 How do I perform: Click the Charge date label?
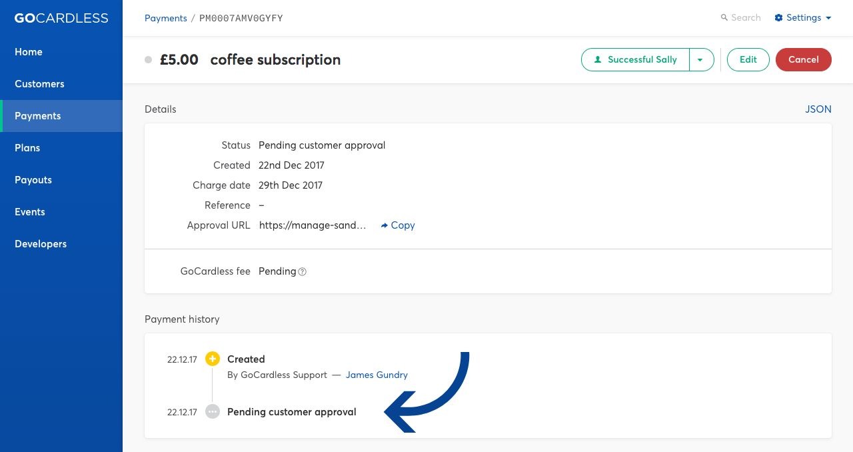pyautogui.click(x=221, y=185)
